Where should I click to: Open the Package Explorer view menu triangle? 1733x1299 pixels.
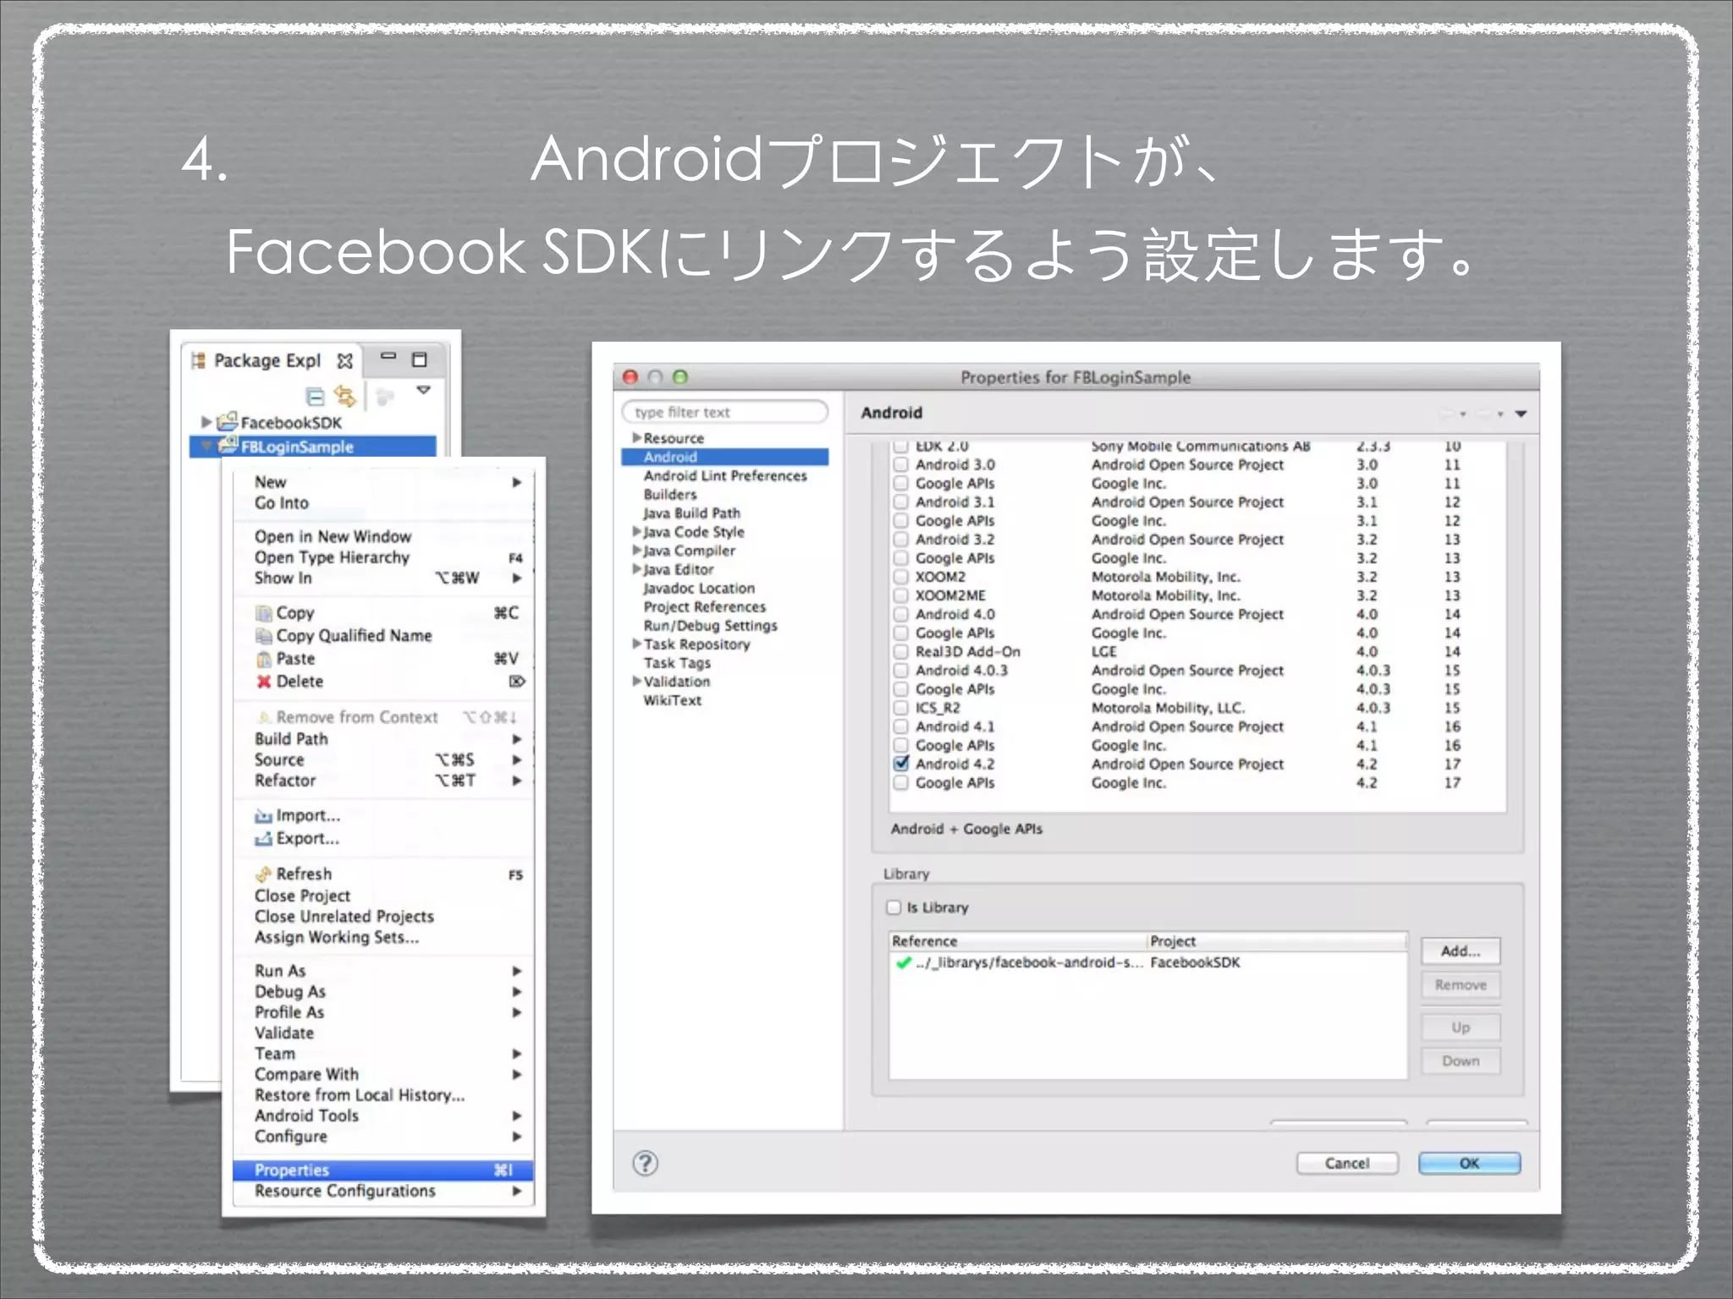click(424, 390)
